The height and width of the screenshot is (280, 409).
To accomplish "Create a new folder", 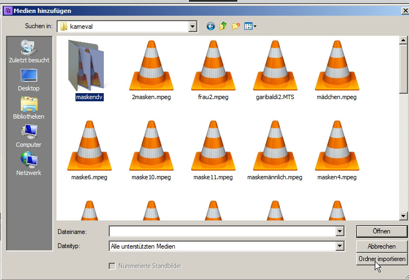I will point(236,26).
